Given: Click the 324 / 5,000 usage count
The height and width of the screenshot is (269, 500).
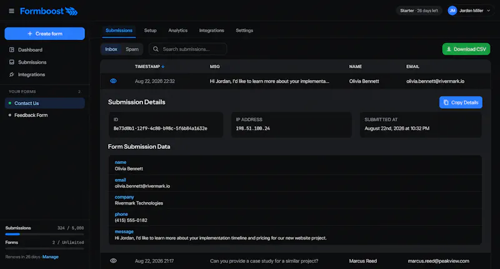Looking at the screenshot, I should (71, 228).
